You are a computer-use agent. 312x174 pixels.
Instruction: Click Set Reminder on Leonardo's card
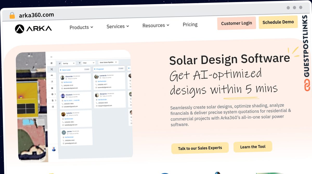(102, 81)
